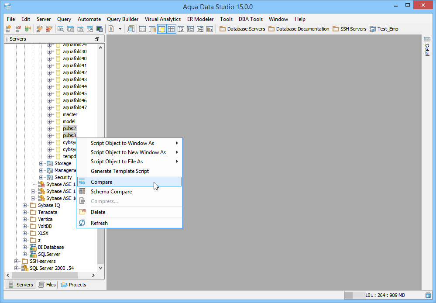
Task: Click the ER diagram toolbar icon
Action: 200,29
